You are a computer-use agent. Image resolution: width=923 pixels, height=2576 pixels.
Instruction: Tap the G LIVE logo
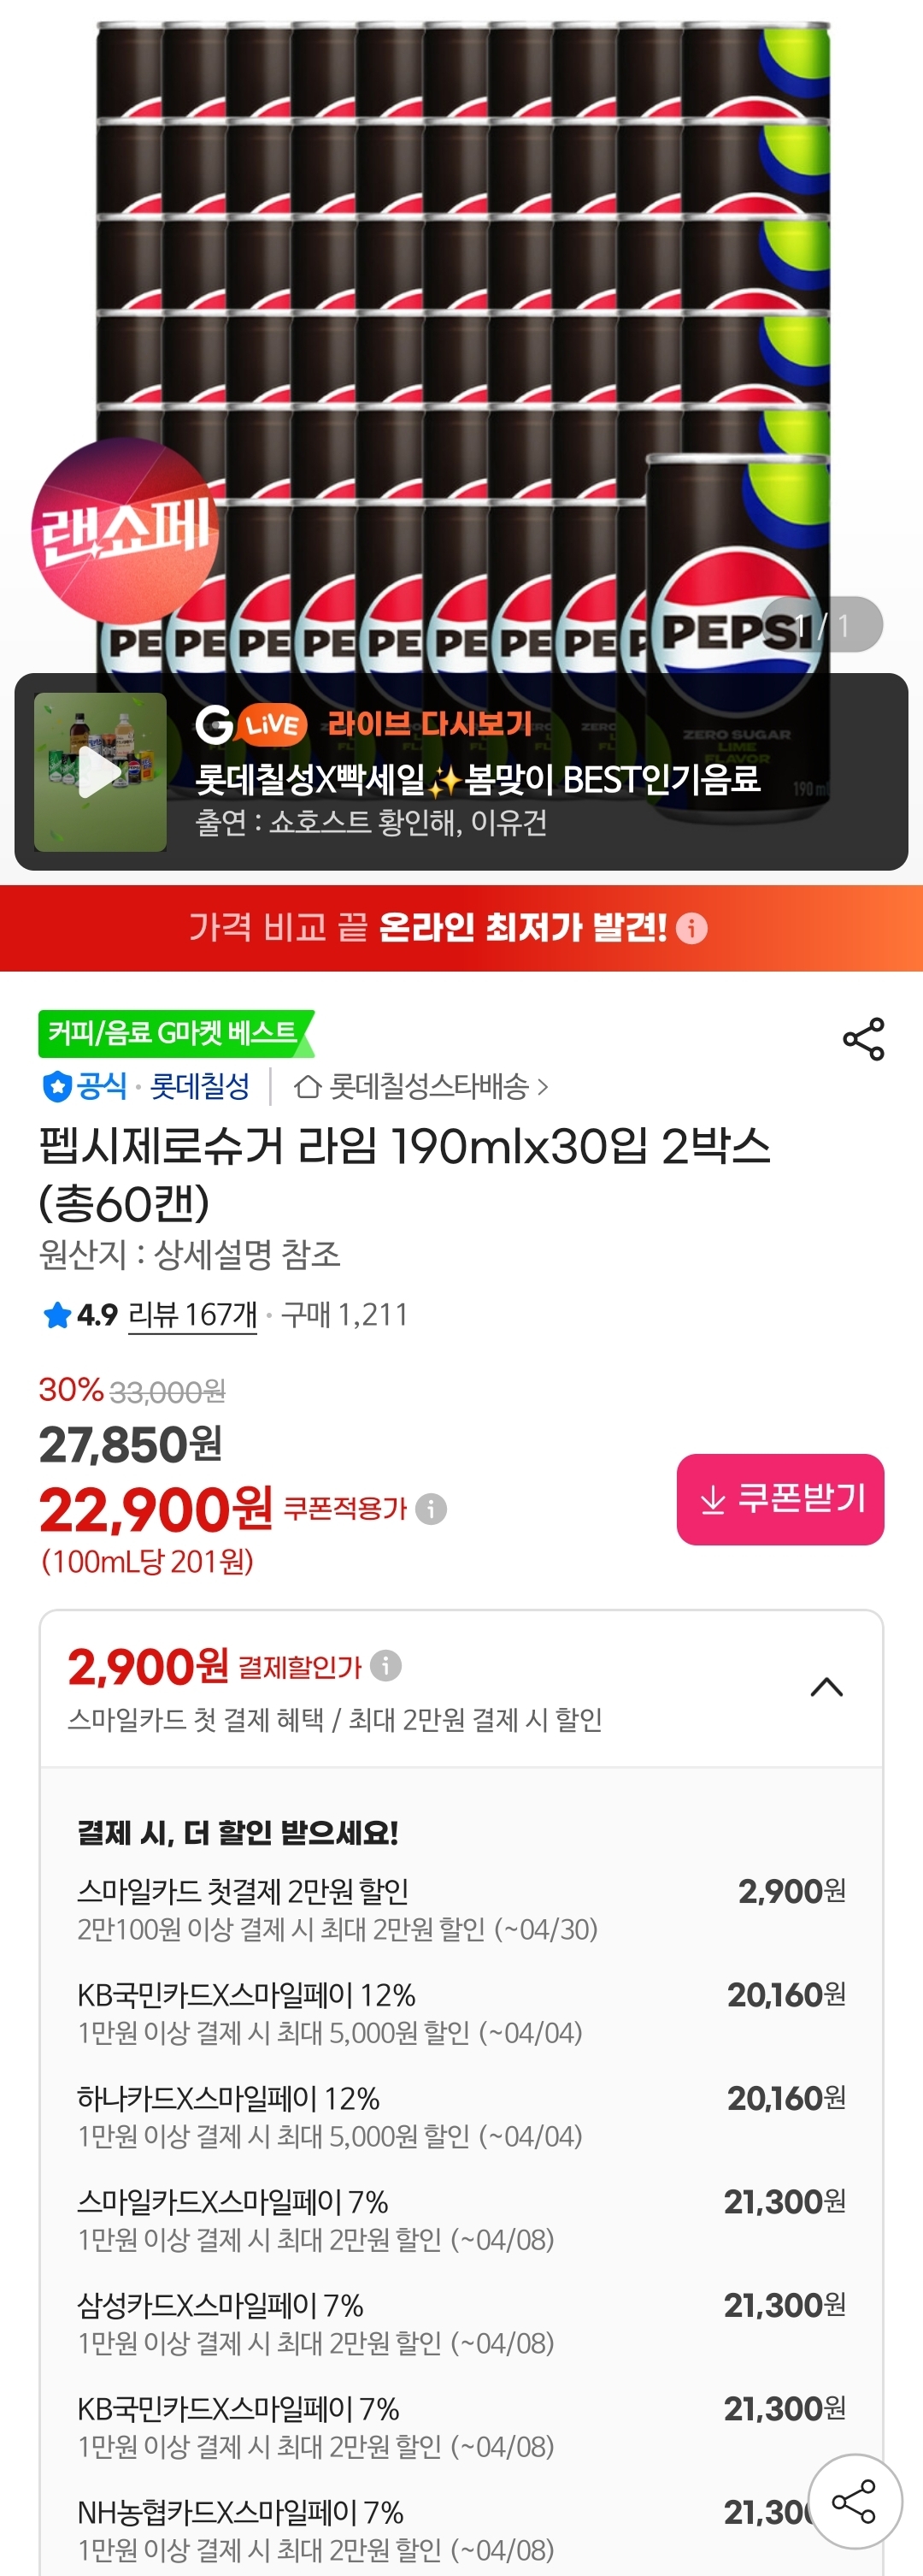(x=250, y=724)
